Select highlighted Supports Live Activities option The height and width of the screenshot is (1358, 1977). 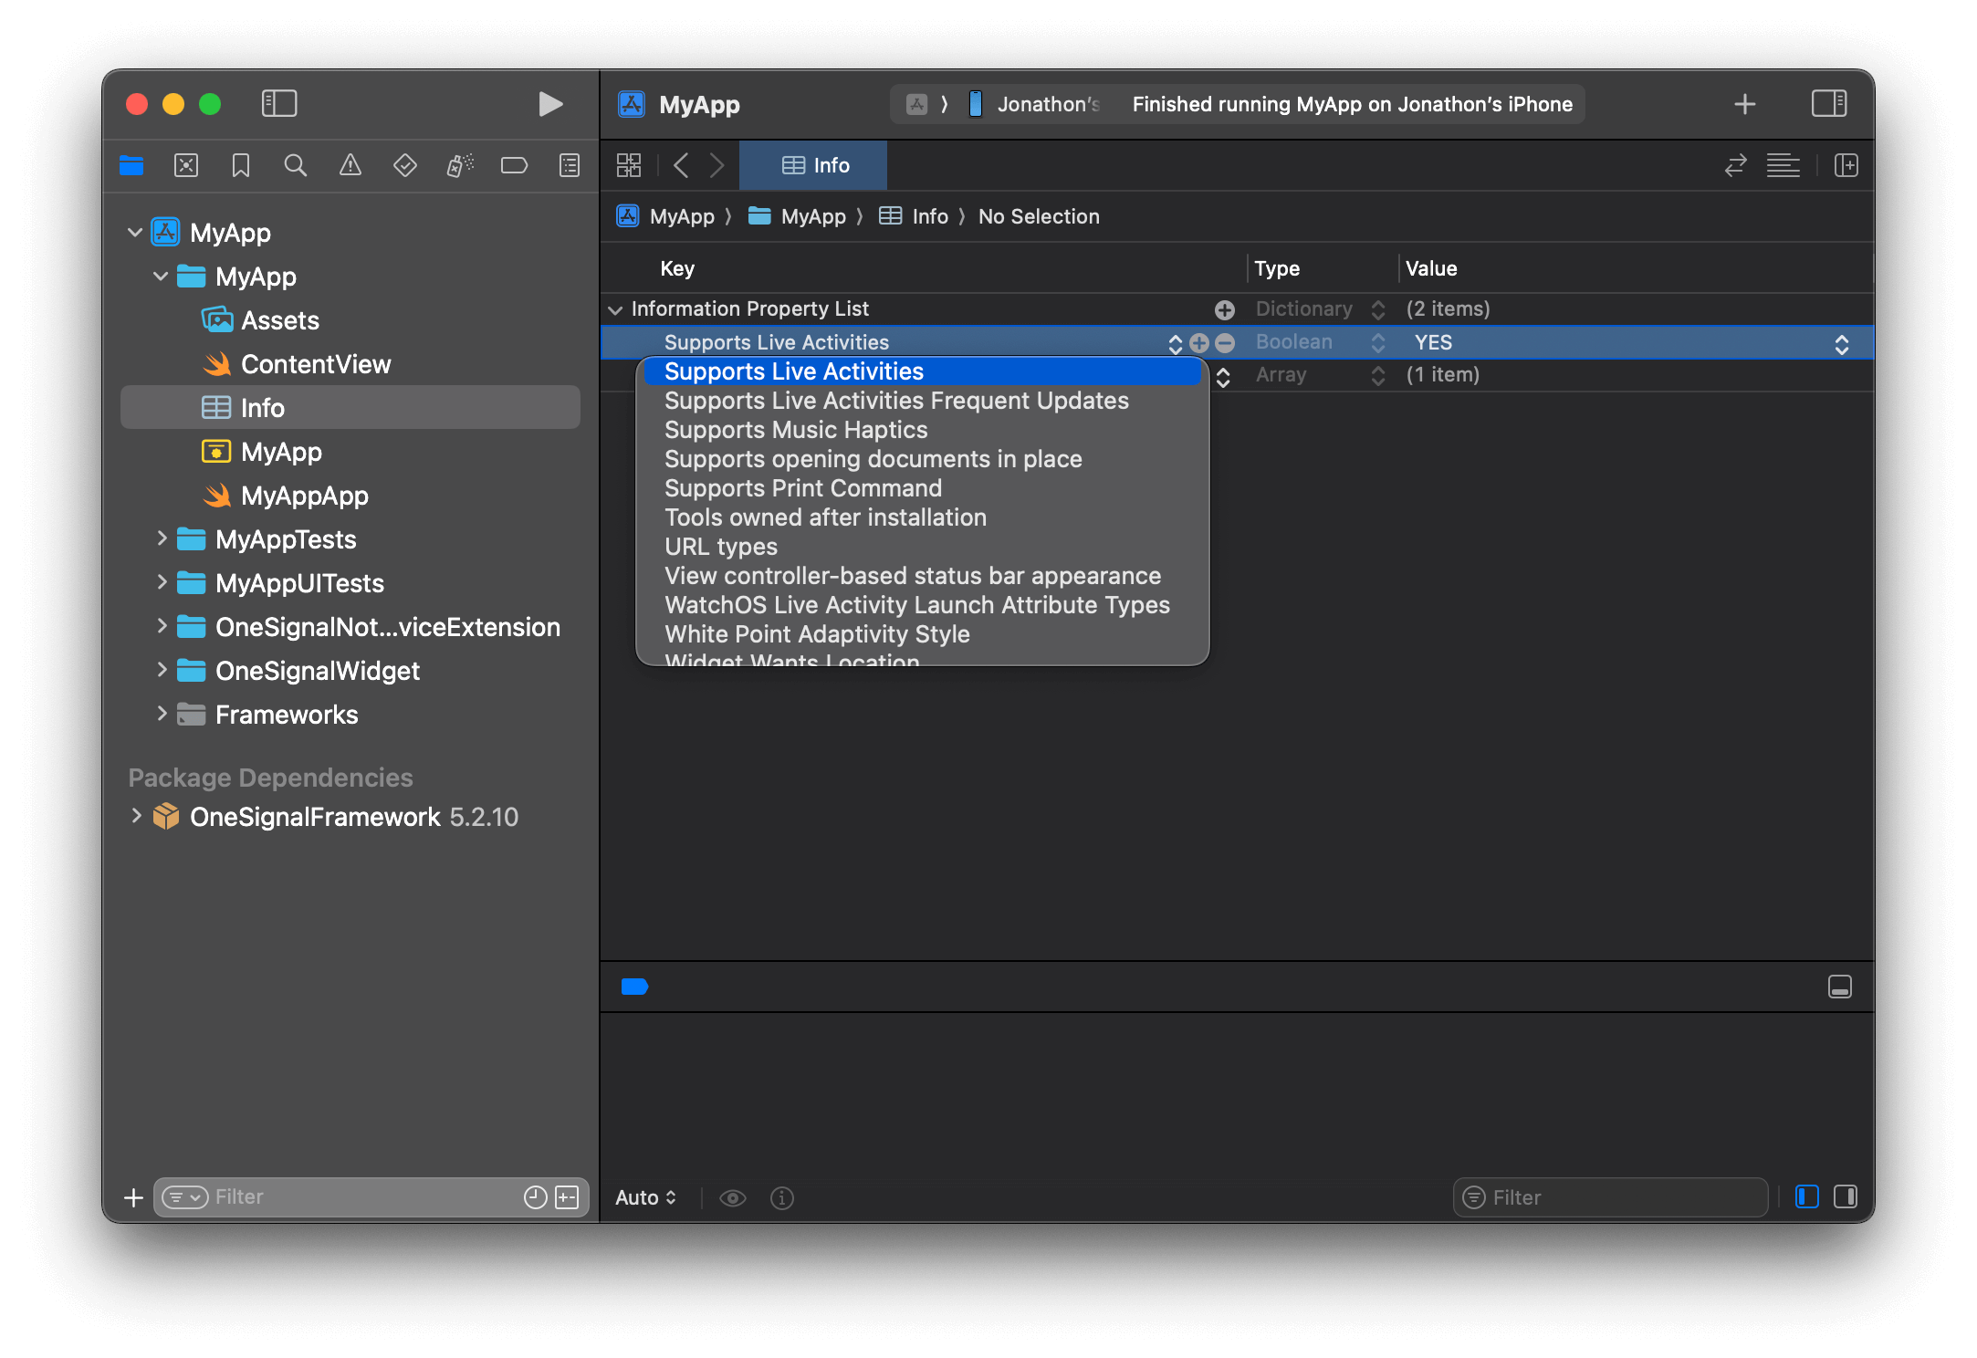click(922, 371)
